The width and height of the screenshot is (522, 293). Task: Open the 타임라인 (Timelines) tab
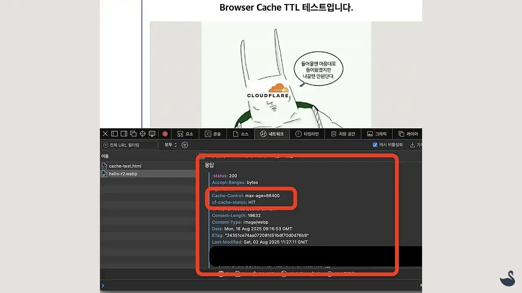pos(307,134)
